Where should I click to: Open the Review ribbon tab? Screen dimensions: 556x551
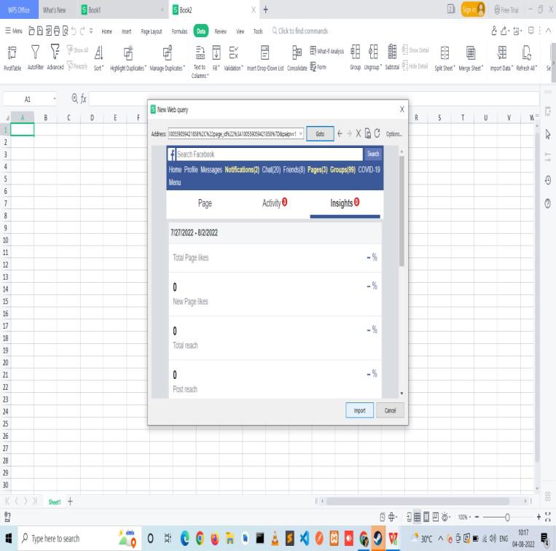click(220, 31)
